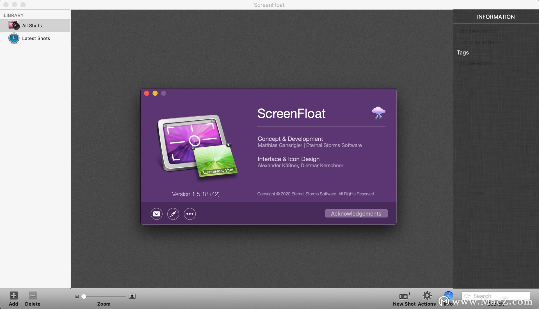
Task: Click the Eternal Storms cloud logo
Action: click(379, 113)
